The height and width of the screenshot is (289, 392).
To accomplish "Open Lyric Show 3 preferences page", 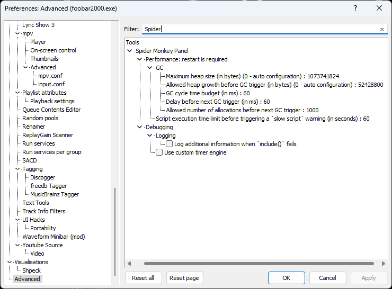I will (x=38, y=25).
